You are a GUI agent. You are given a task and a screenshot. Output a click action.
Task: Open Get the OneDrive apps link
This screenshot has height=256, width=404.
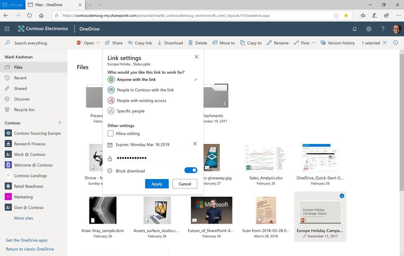tap(27, 240)
